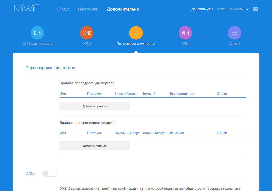Select the Дополнительно tab

coord(123,9)
